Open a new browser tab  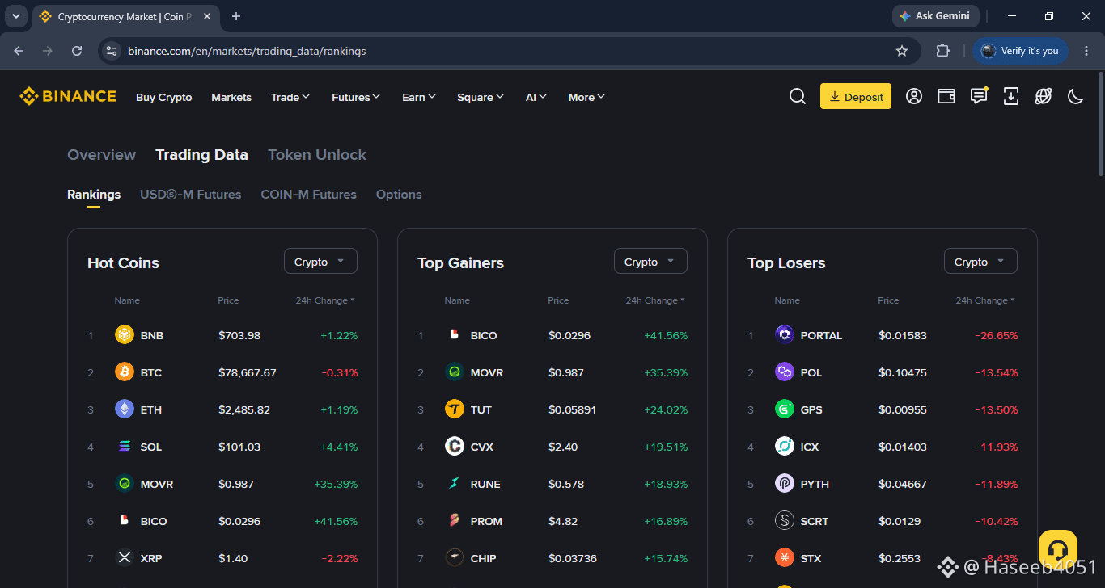point(236,16)
